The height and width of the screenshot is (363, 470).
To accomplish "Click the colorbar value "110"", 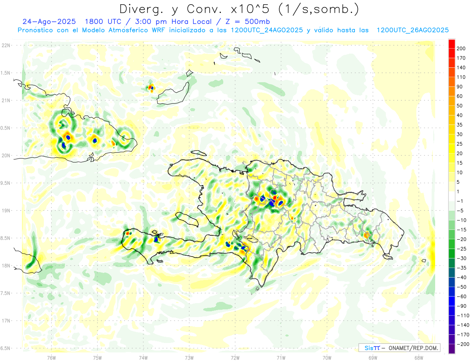I will coord(461,77).
